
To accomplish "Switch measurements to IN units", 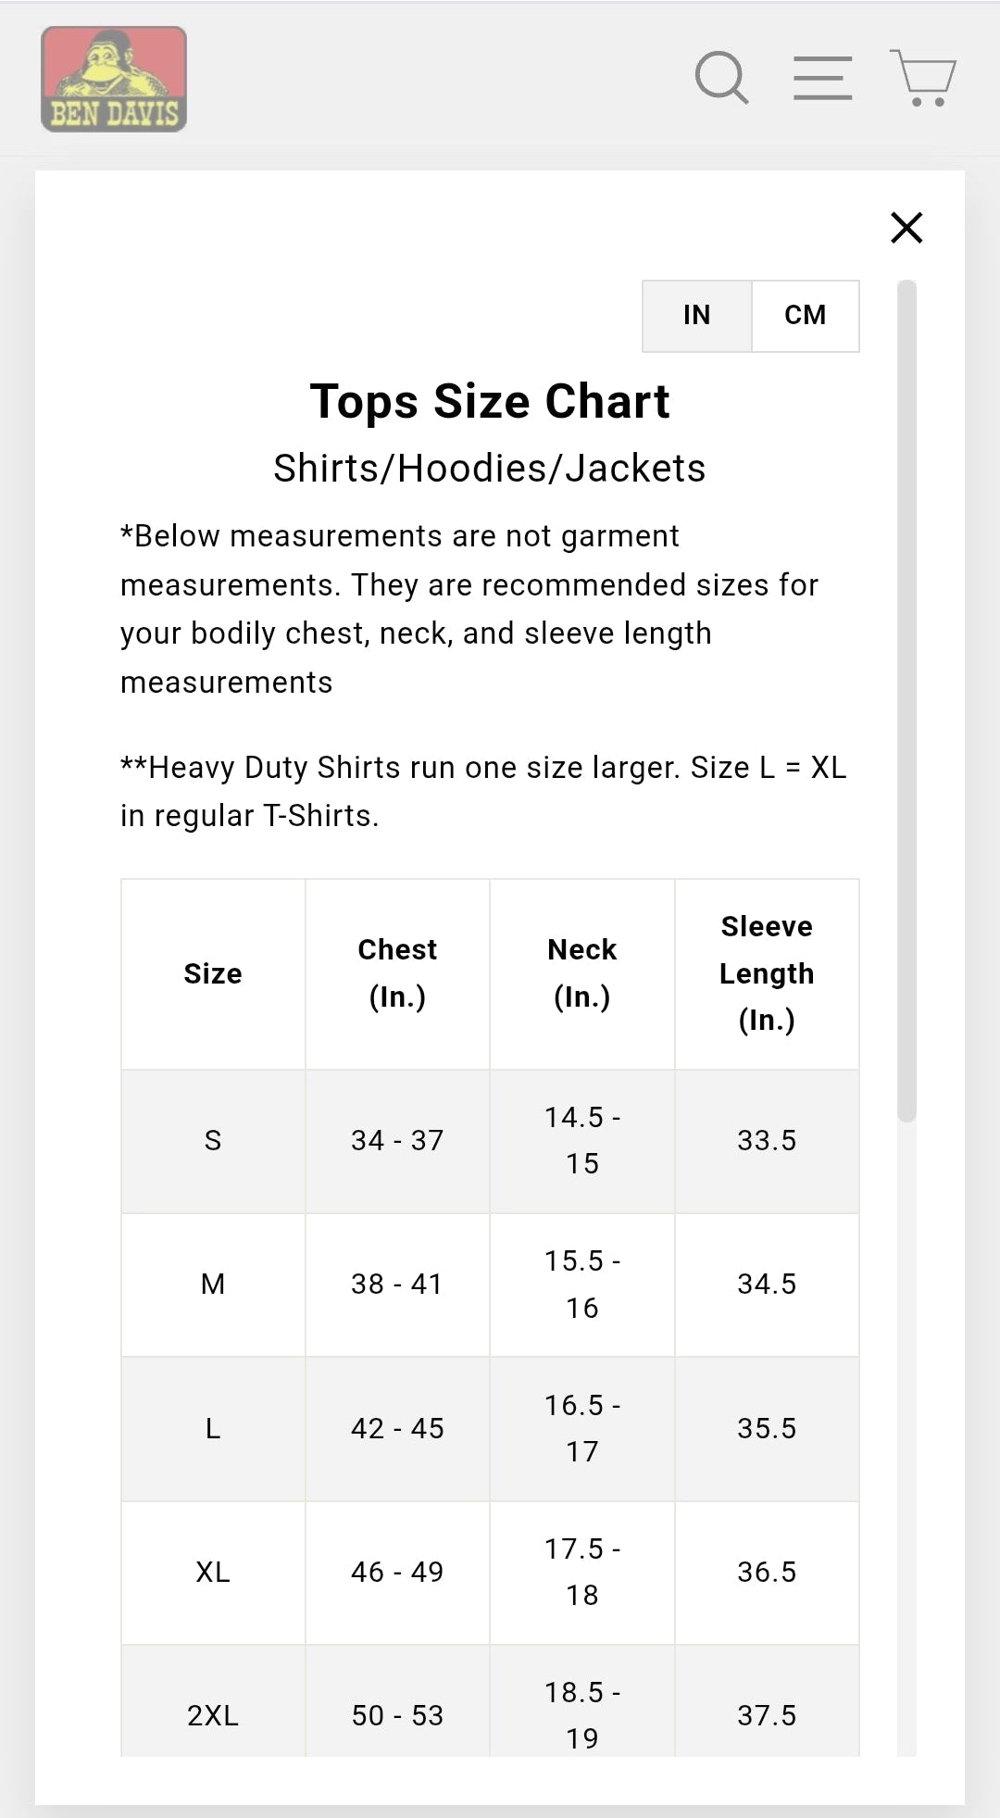I will pos(696,316).
